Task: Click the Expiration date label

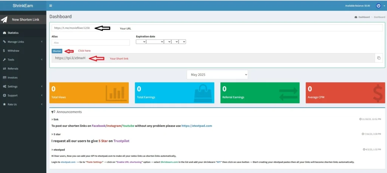Action: [x=146, y=36]
